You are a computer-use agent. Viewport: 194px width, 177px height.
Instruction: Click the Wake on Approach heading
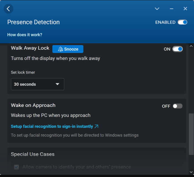[x=33, y=105]
